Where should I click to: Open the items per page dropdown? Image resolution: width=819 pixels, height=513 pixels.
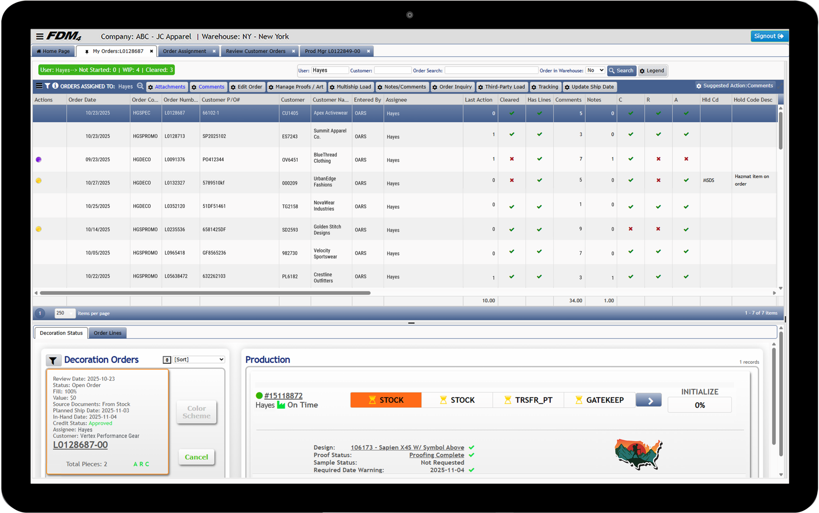(65, 313)
